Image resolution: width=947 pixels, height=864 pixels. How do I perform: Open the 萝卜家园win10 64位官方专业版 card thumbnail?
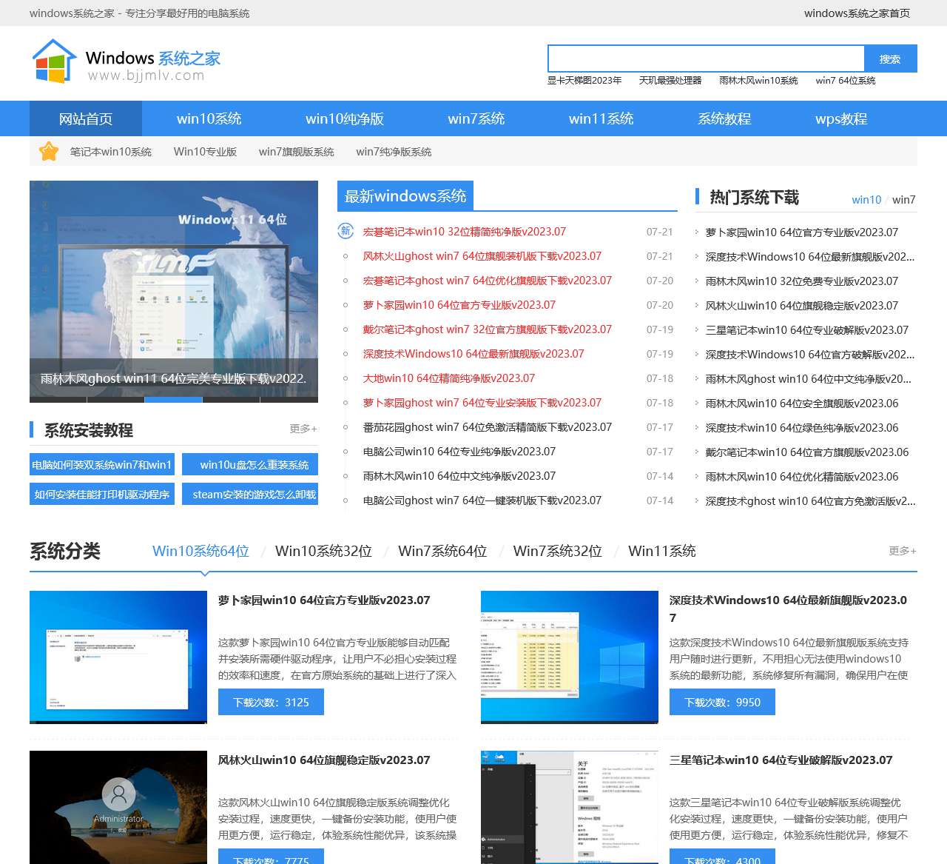point(118,657)
